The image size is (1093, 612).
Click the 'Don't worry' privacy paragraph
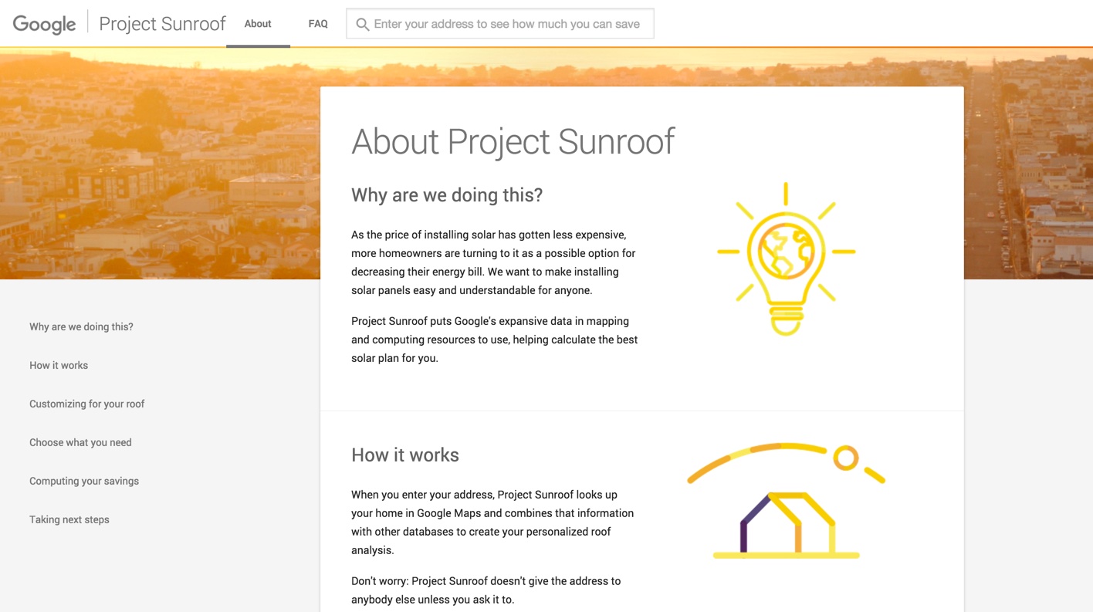(486, 590)
